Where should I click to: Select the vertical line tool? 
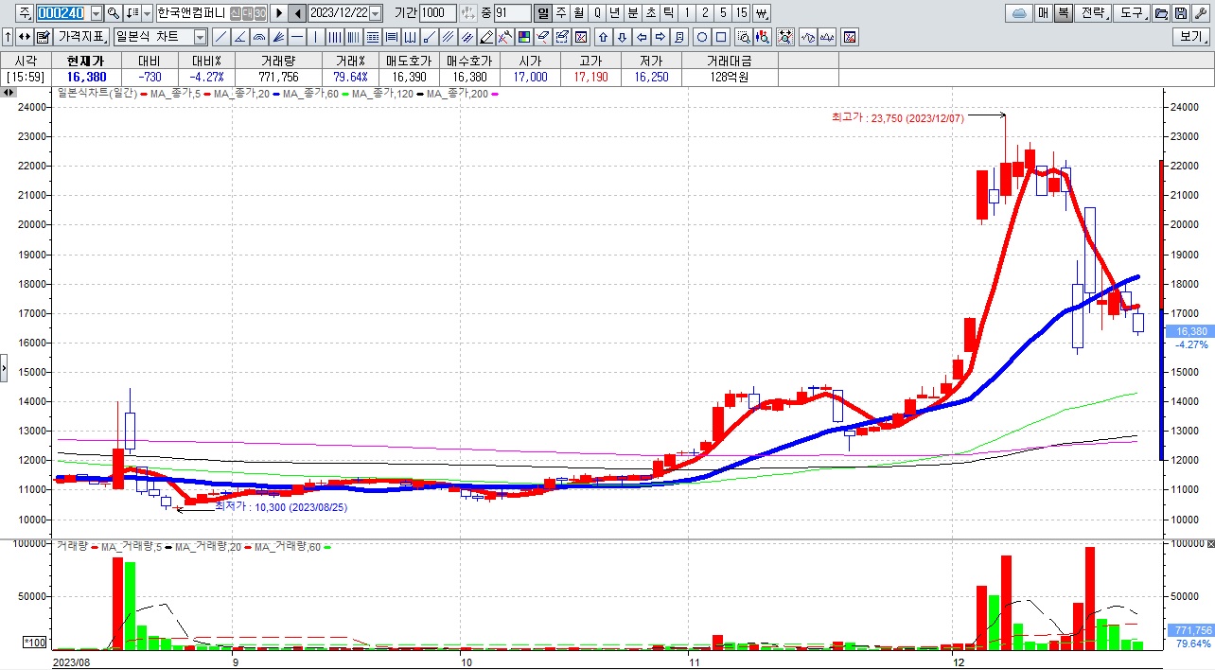click(x=315, y=37)
